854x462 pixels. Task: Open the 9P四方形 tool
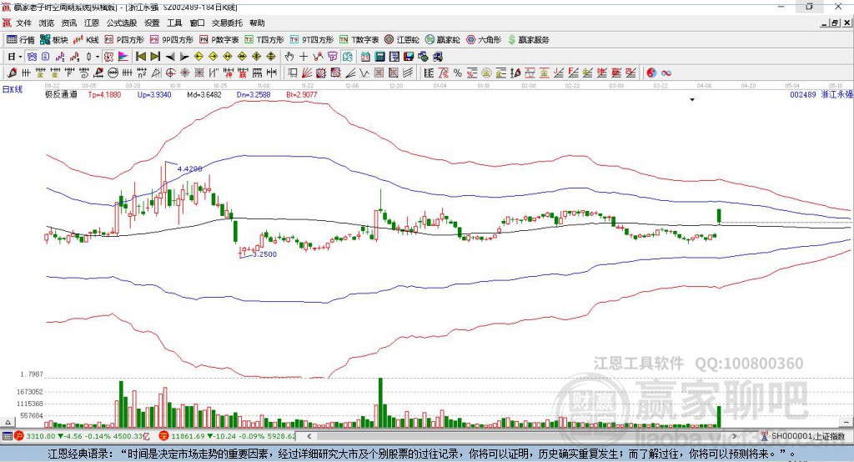pos(172,40)
